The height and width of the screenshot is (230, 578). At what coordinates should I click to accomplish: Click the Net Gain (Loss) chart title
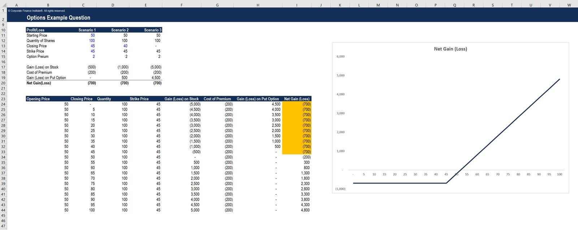click(x=450, y=49)
